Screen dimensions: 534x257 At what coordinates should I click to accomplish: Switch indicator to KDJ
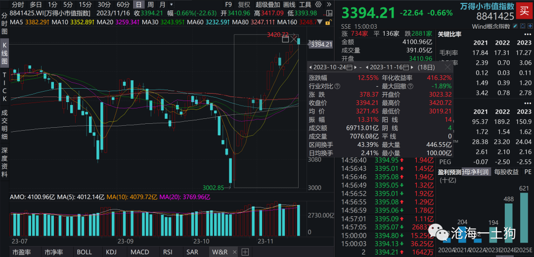(x=111, y=252)
